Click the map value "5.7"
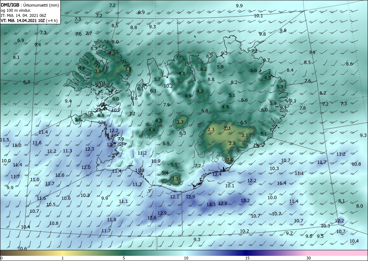 pos(157,80)
